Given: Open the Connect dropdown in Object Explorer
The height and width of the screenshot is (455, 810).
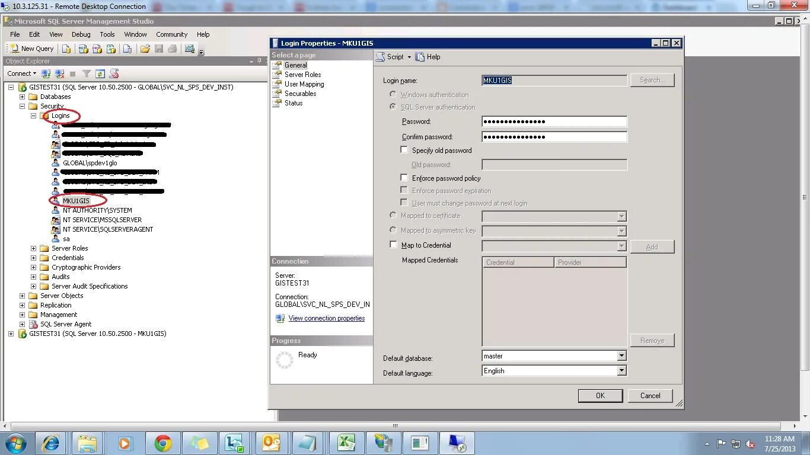Looking at the screenshot, I should coord(22,73).
